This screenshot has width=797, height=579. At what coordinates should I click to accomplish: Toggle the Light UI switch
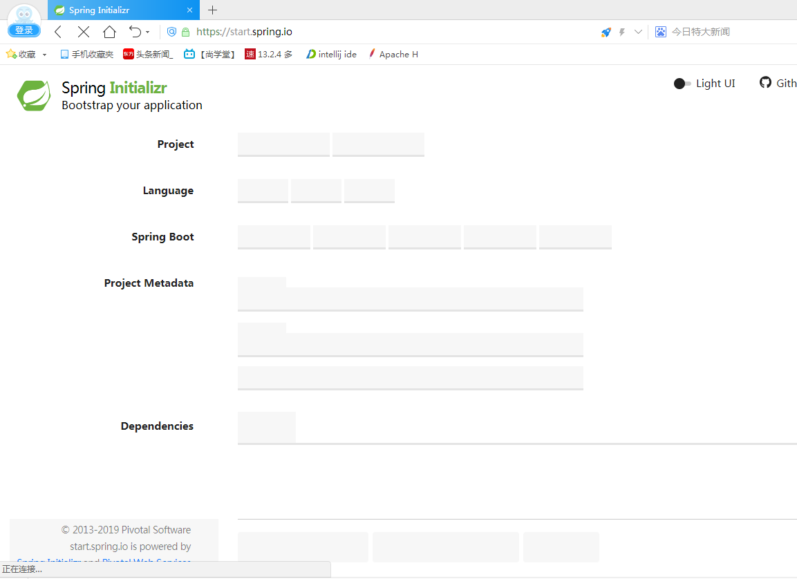click(x=682, y=84)
